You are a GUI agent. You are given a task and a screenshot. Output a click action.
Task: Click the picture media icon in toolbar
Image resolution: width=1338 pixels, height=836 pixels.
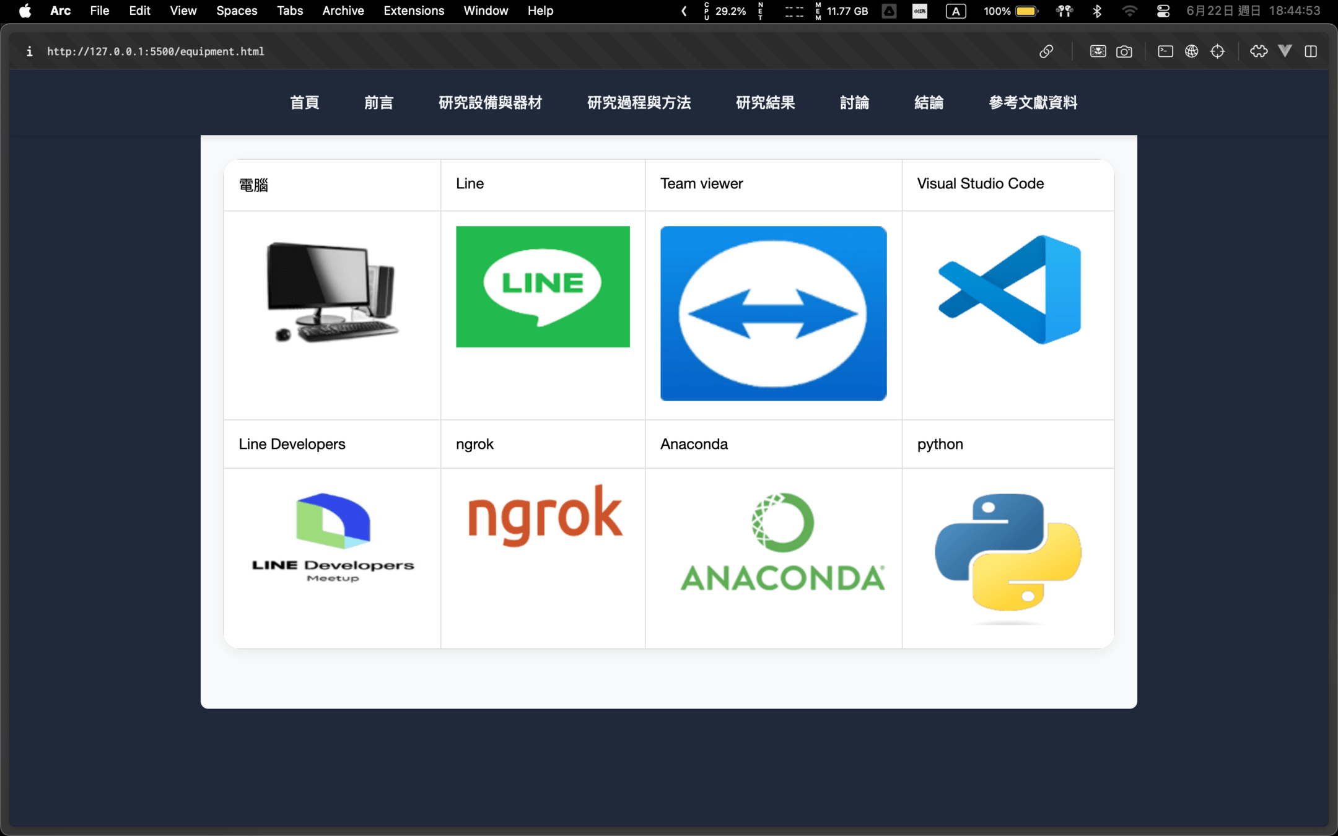pos(1098,51)
